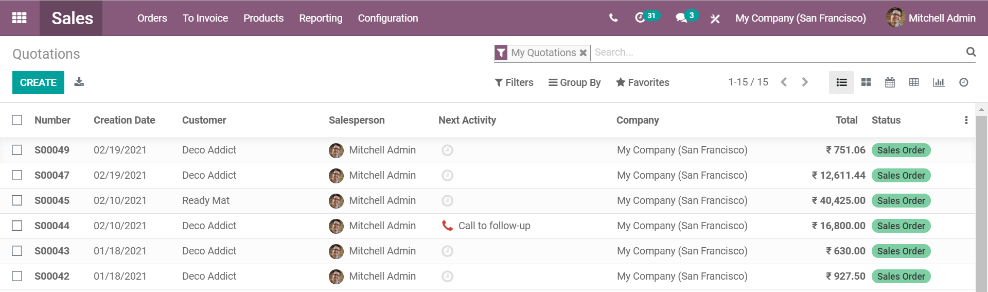
Task: Switch to list view
Action: coord(841,82)
